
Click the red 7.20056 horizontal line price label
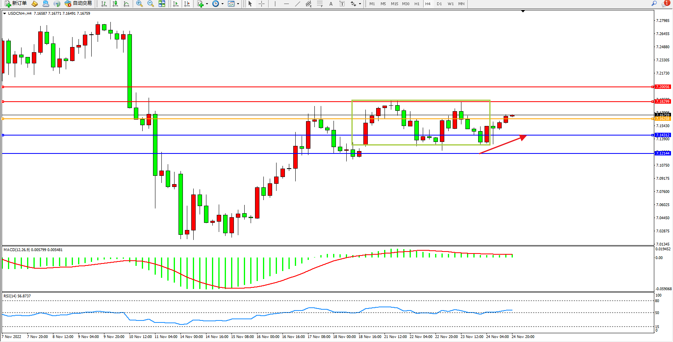coord(663,87)
